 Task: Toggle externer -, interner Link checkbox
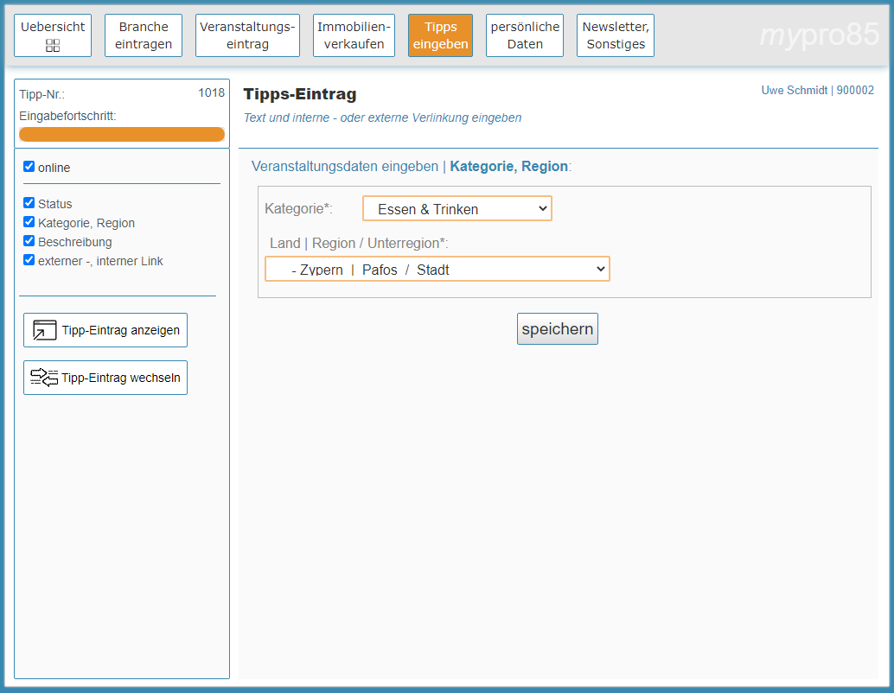click(x=29, y=260)
